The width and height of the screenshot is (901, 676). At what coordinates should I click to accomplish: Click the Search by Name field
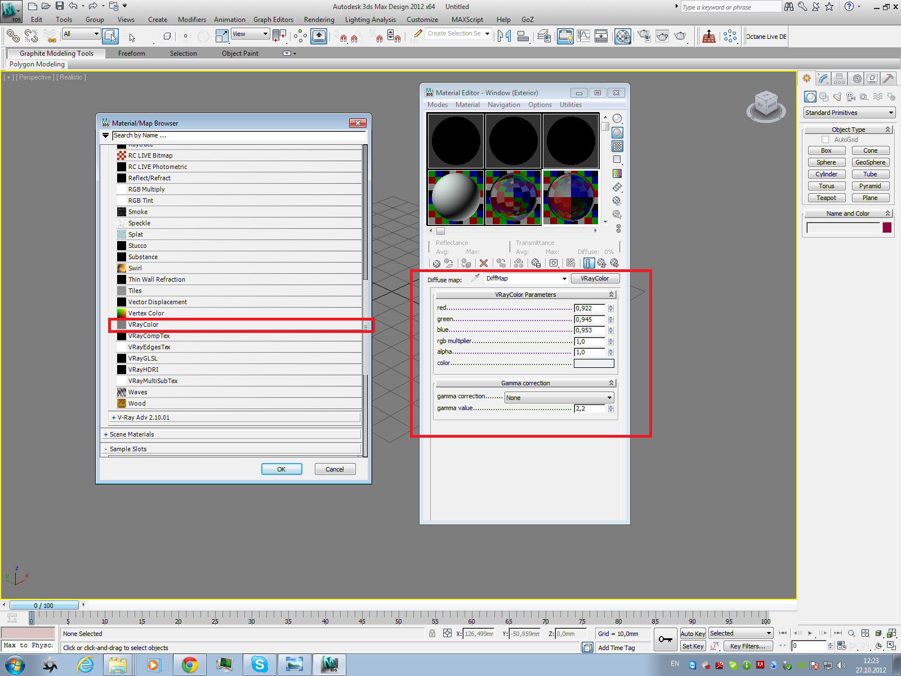pyautogui.click(x=239, y=135)
